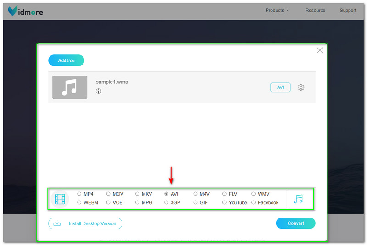The width and height of the screenshot is (367, 245).
Task: Show file info for sample1.wma
Action: tap(99, 91)
